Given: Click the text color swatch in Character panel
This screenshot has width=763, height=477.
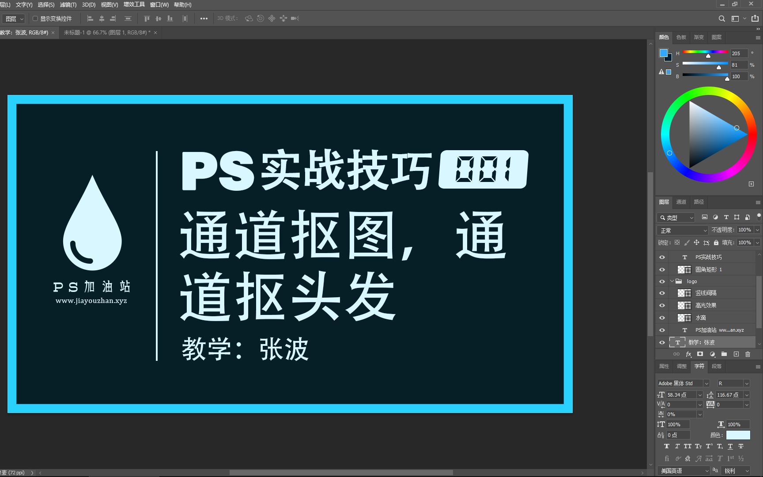Looking at the screenshot, I should click(x=738, y=435).
